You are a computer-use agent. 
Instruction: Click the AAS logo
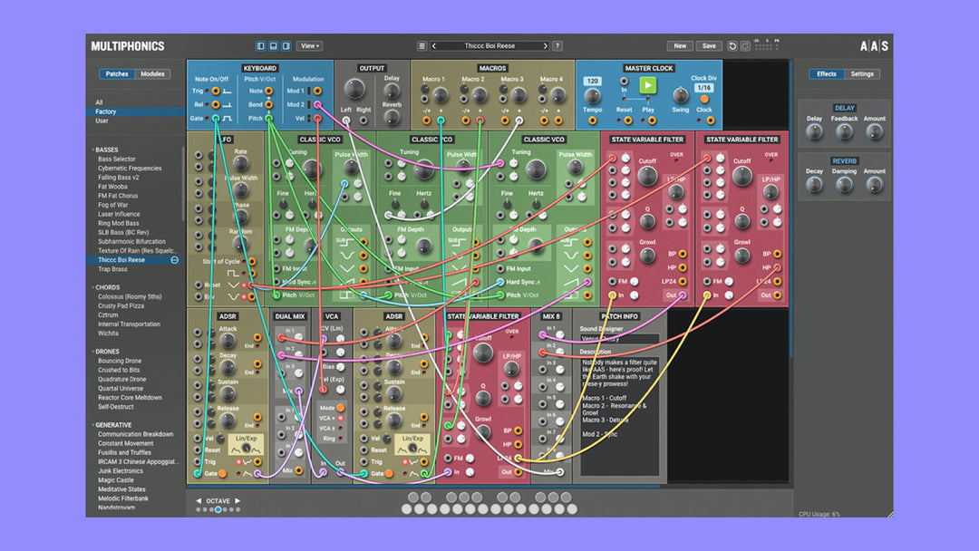coord(874,46)
